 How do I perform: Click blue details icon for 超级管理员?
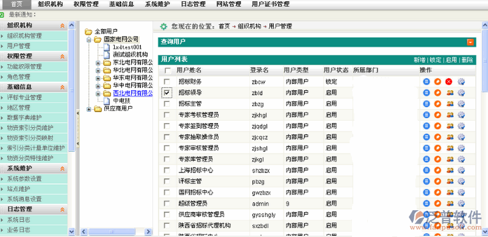point(426,203)
